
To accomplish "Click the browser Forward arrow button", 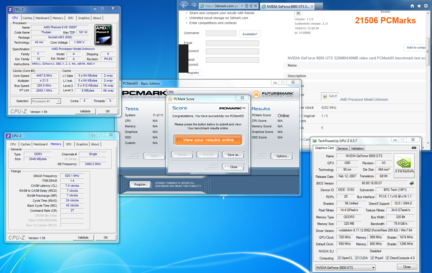I will (194, 6).
